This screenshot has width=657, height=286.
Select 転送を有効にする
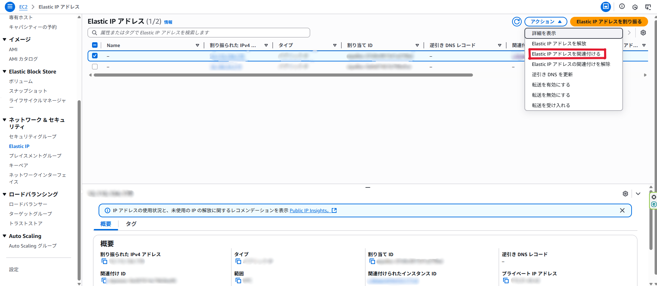coord(574,85)
